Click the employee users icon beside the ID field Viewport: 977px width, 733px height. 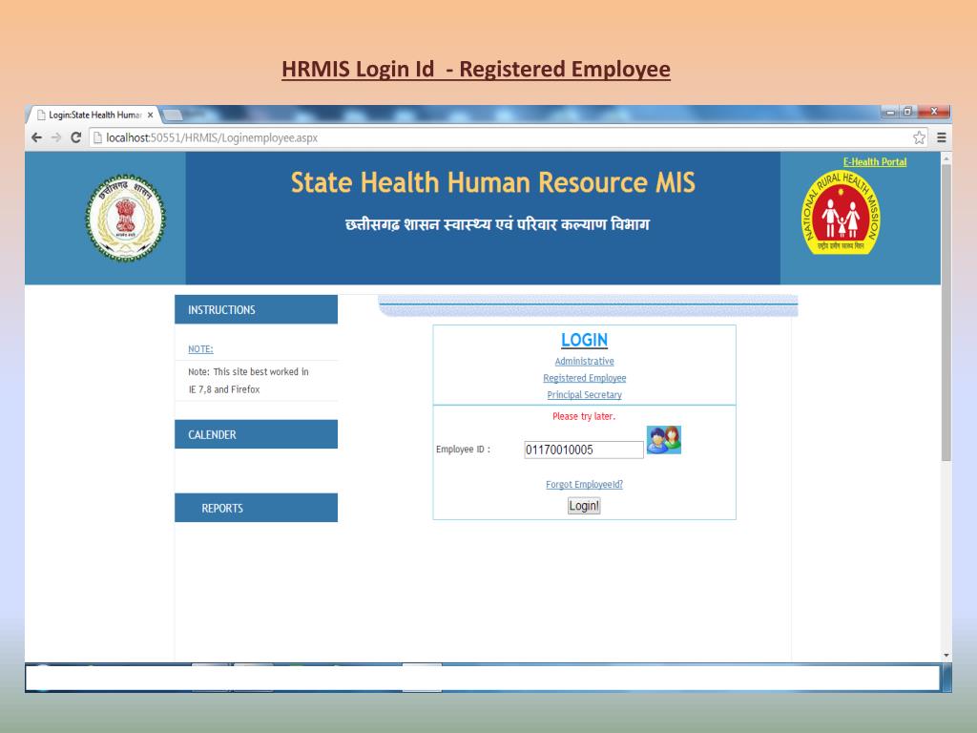click(664, 440)
